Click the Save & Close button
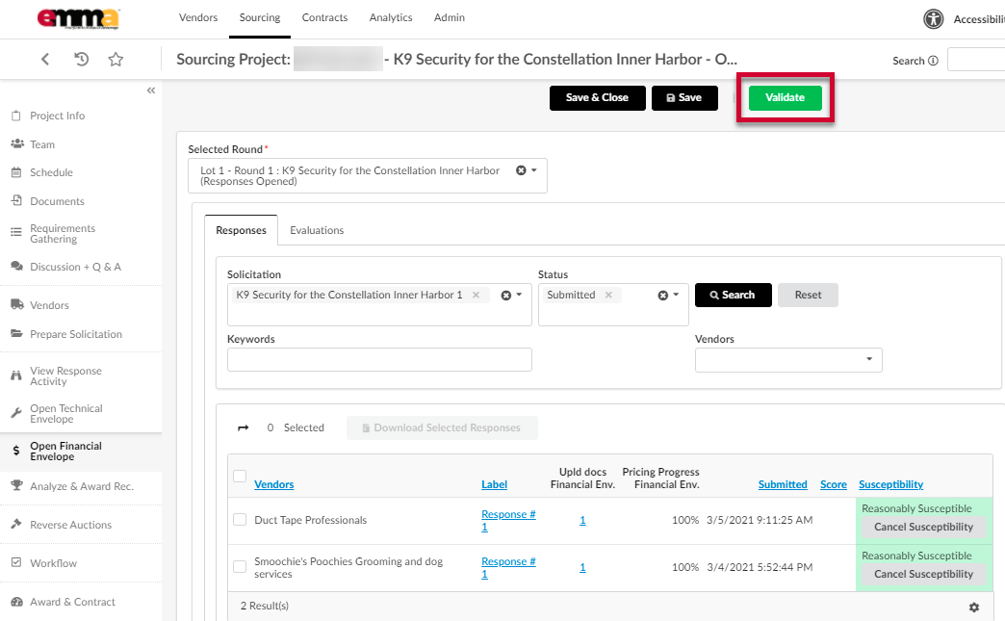 click(x=598, y=98)
